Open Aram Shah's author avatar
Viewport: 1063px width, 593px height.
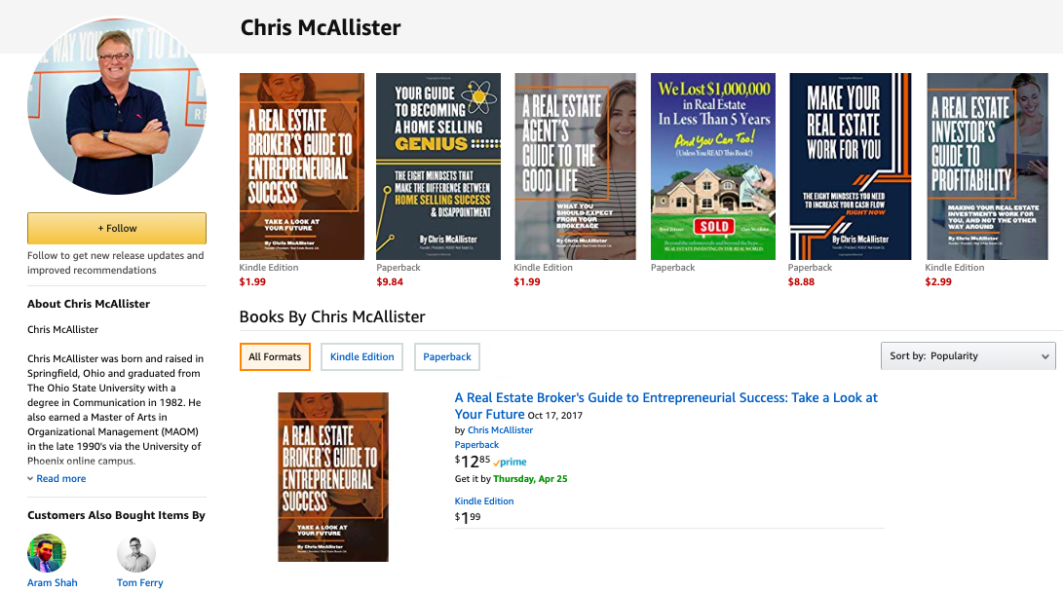[x=47, y=553]
